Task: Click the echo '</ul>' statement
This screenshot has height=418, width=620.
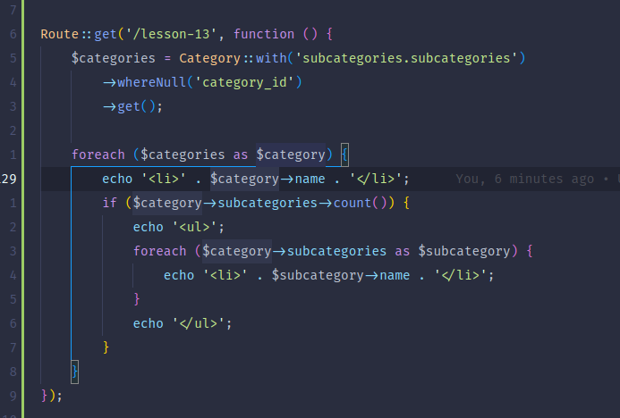Action: coord(183,323)
